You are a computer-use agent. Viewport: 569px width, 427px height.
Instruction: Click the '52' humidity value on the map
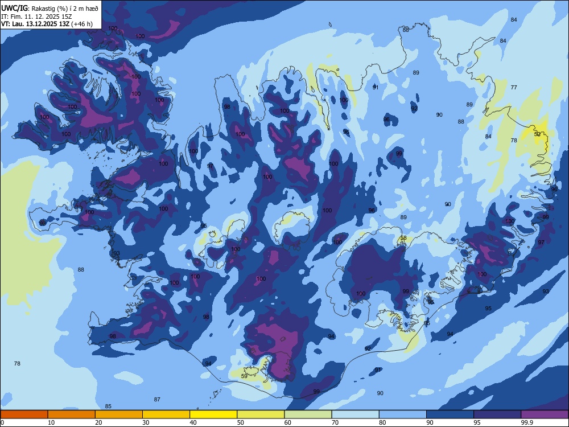(x=538, y=134)
